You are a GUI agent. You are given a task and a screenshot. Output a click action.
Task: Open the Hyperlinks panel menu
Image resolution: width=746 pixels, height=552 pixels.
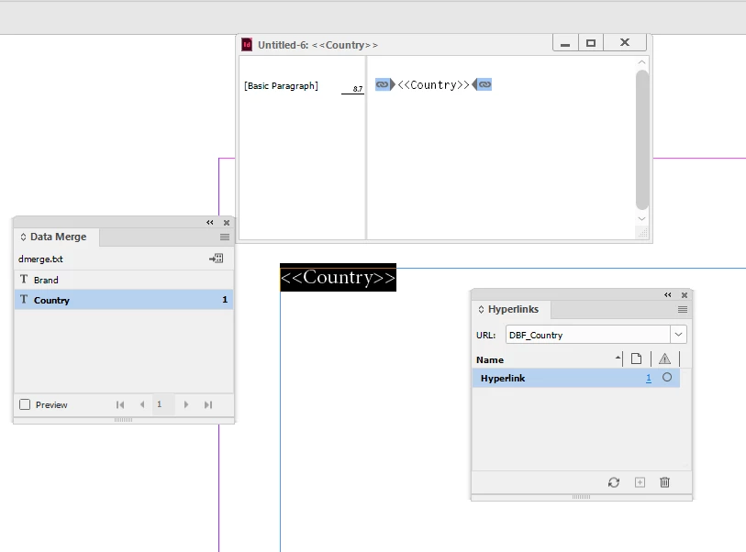pyautogui.click(x=683, y=310)
